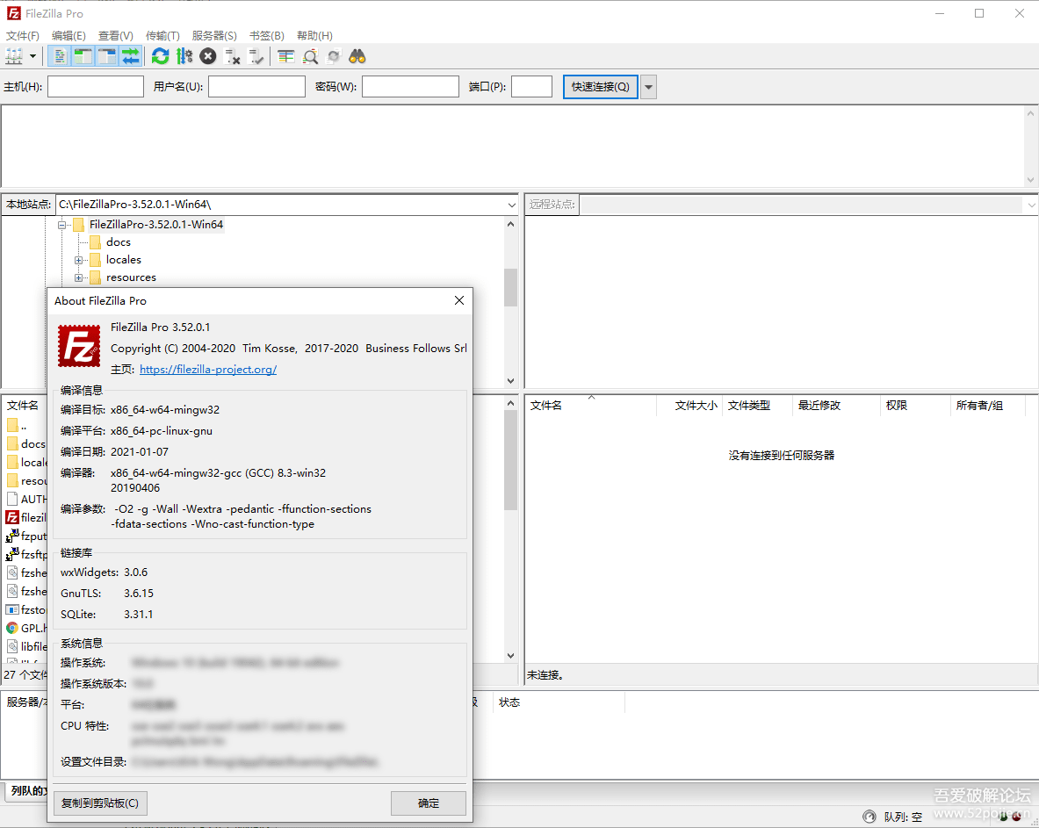Viewport: 1039px width, 828px height.
Task: Click the refresh file lists icon
Action: (x=160, y=56)
